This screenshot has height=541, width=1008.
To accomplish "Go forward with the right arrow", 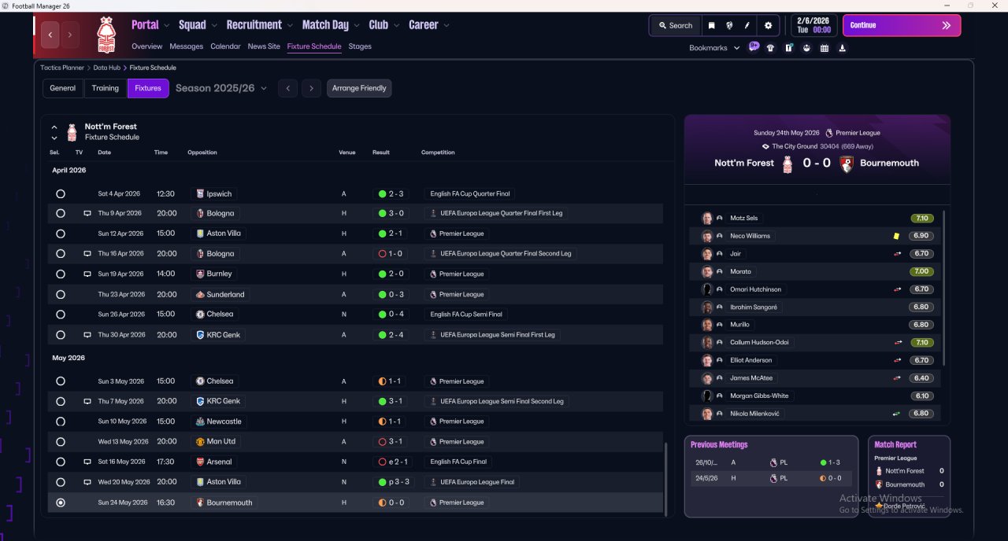I will (x=70, y=35).
